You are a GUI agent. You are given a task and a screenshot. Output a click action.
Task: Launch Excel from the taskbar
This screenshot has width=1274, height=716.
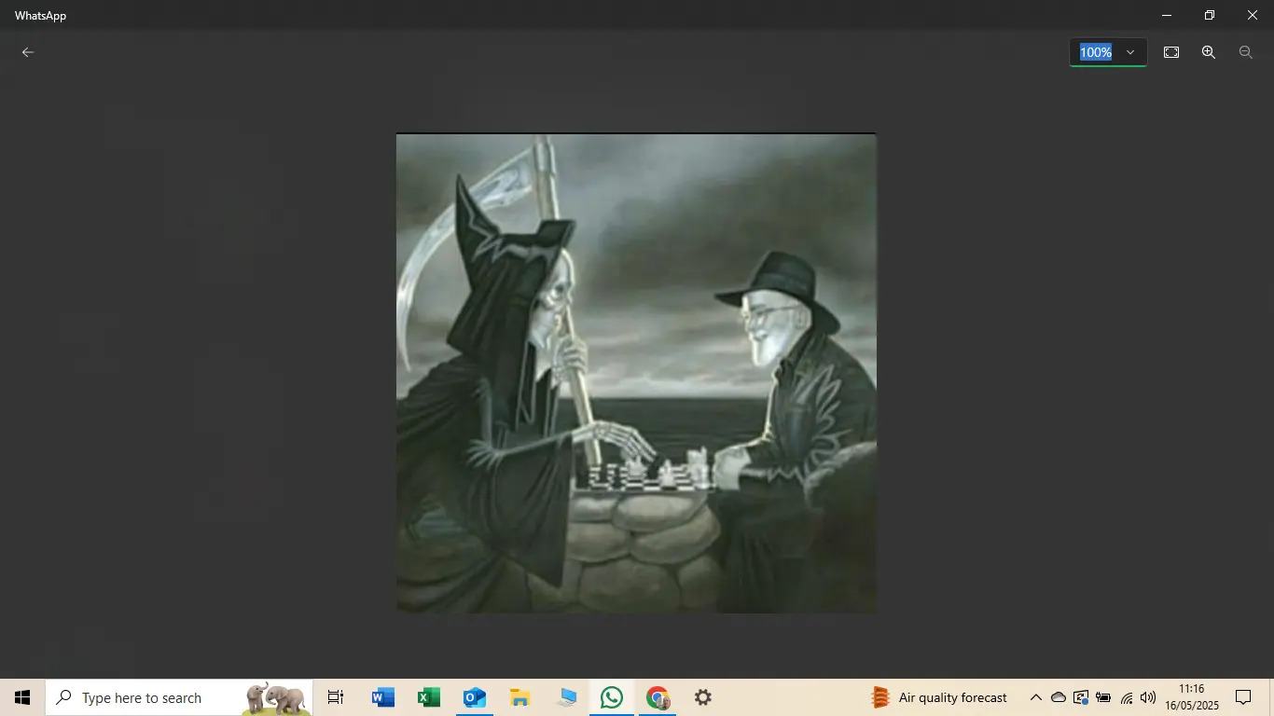pyautogui.click(x=429, y=697)
